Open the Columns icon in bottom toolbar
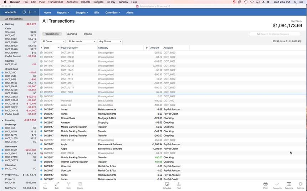Image resolution: width=307 pixels, height=191 pixels. [x=289, y=185]
